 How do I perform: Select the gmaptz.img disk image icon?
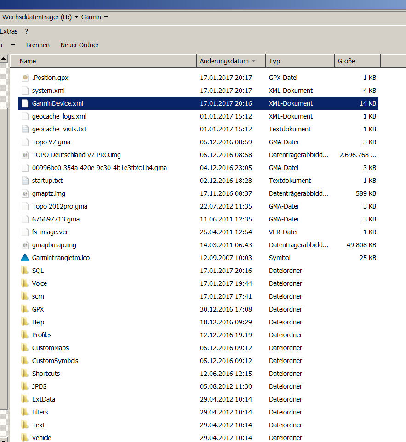(25, 193)
